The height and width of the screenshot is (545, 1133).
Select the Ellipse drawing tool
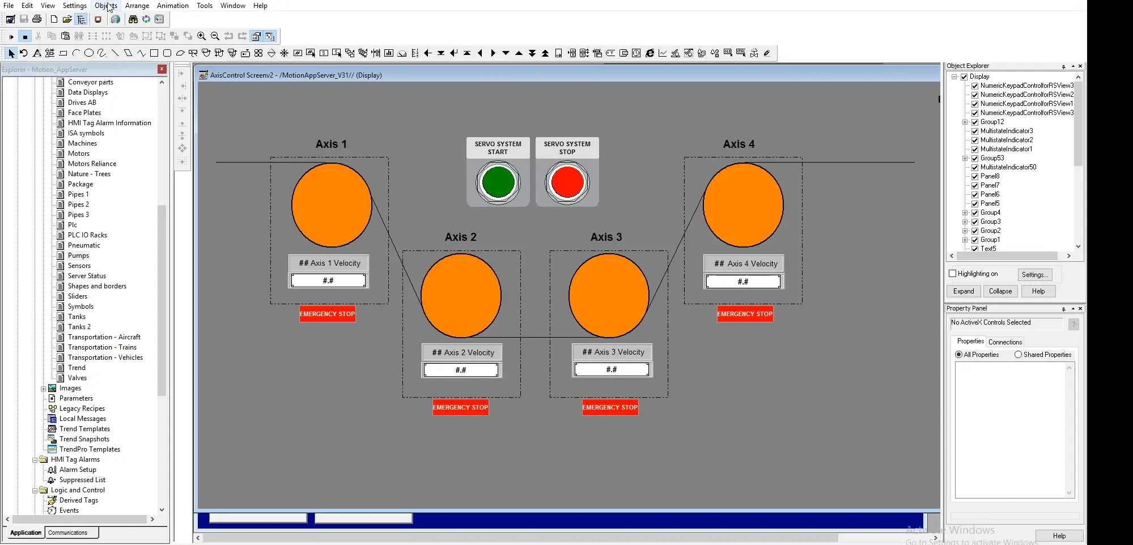89,53
